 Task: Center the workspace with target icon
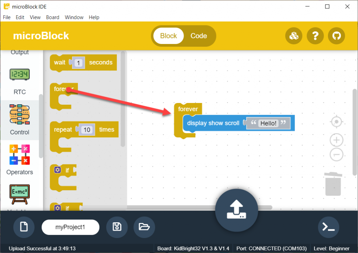(x=336, y=122)
